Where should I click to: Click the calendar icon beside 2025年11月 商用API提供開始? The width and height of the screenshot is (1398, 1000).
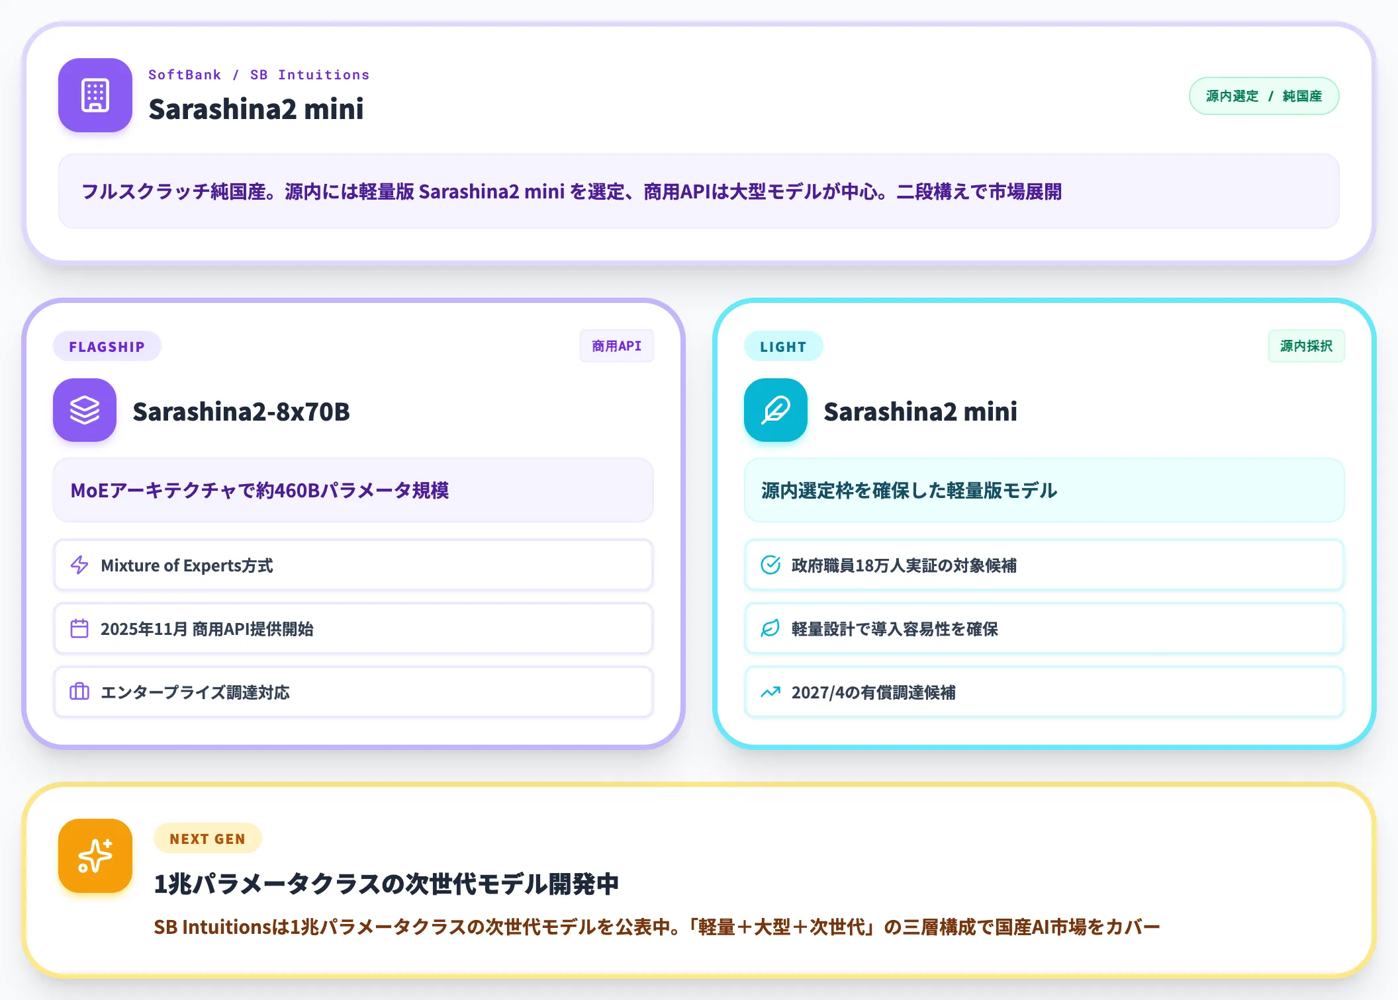[79, 628]
